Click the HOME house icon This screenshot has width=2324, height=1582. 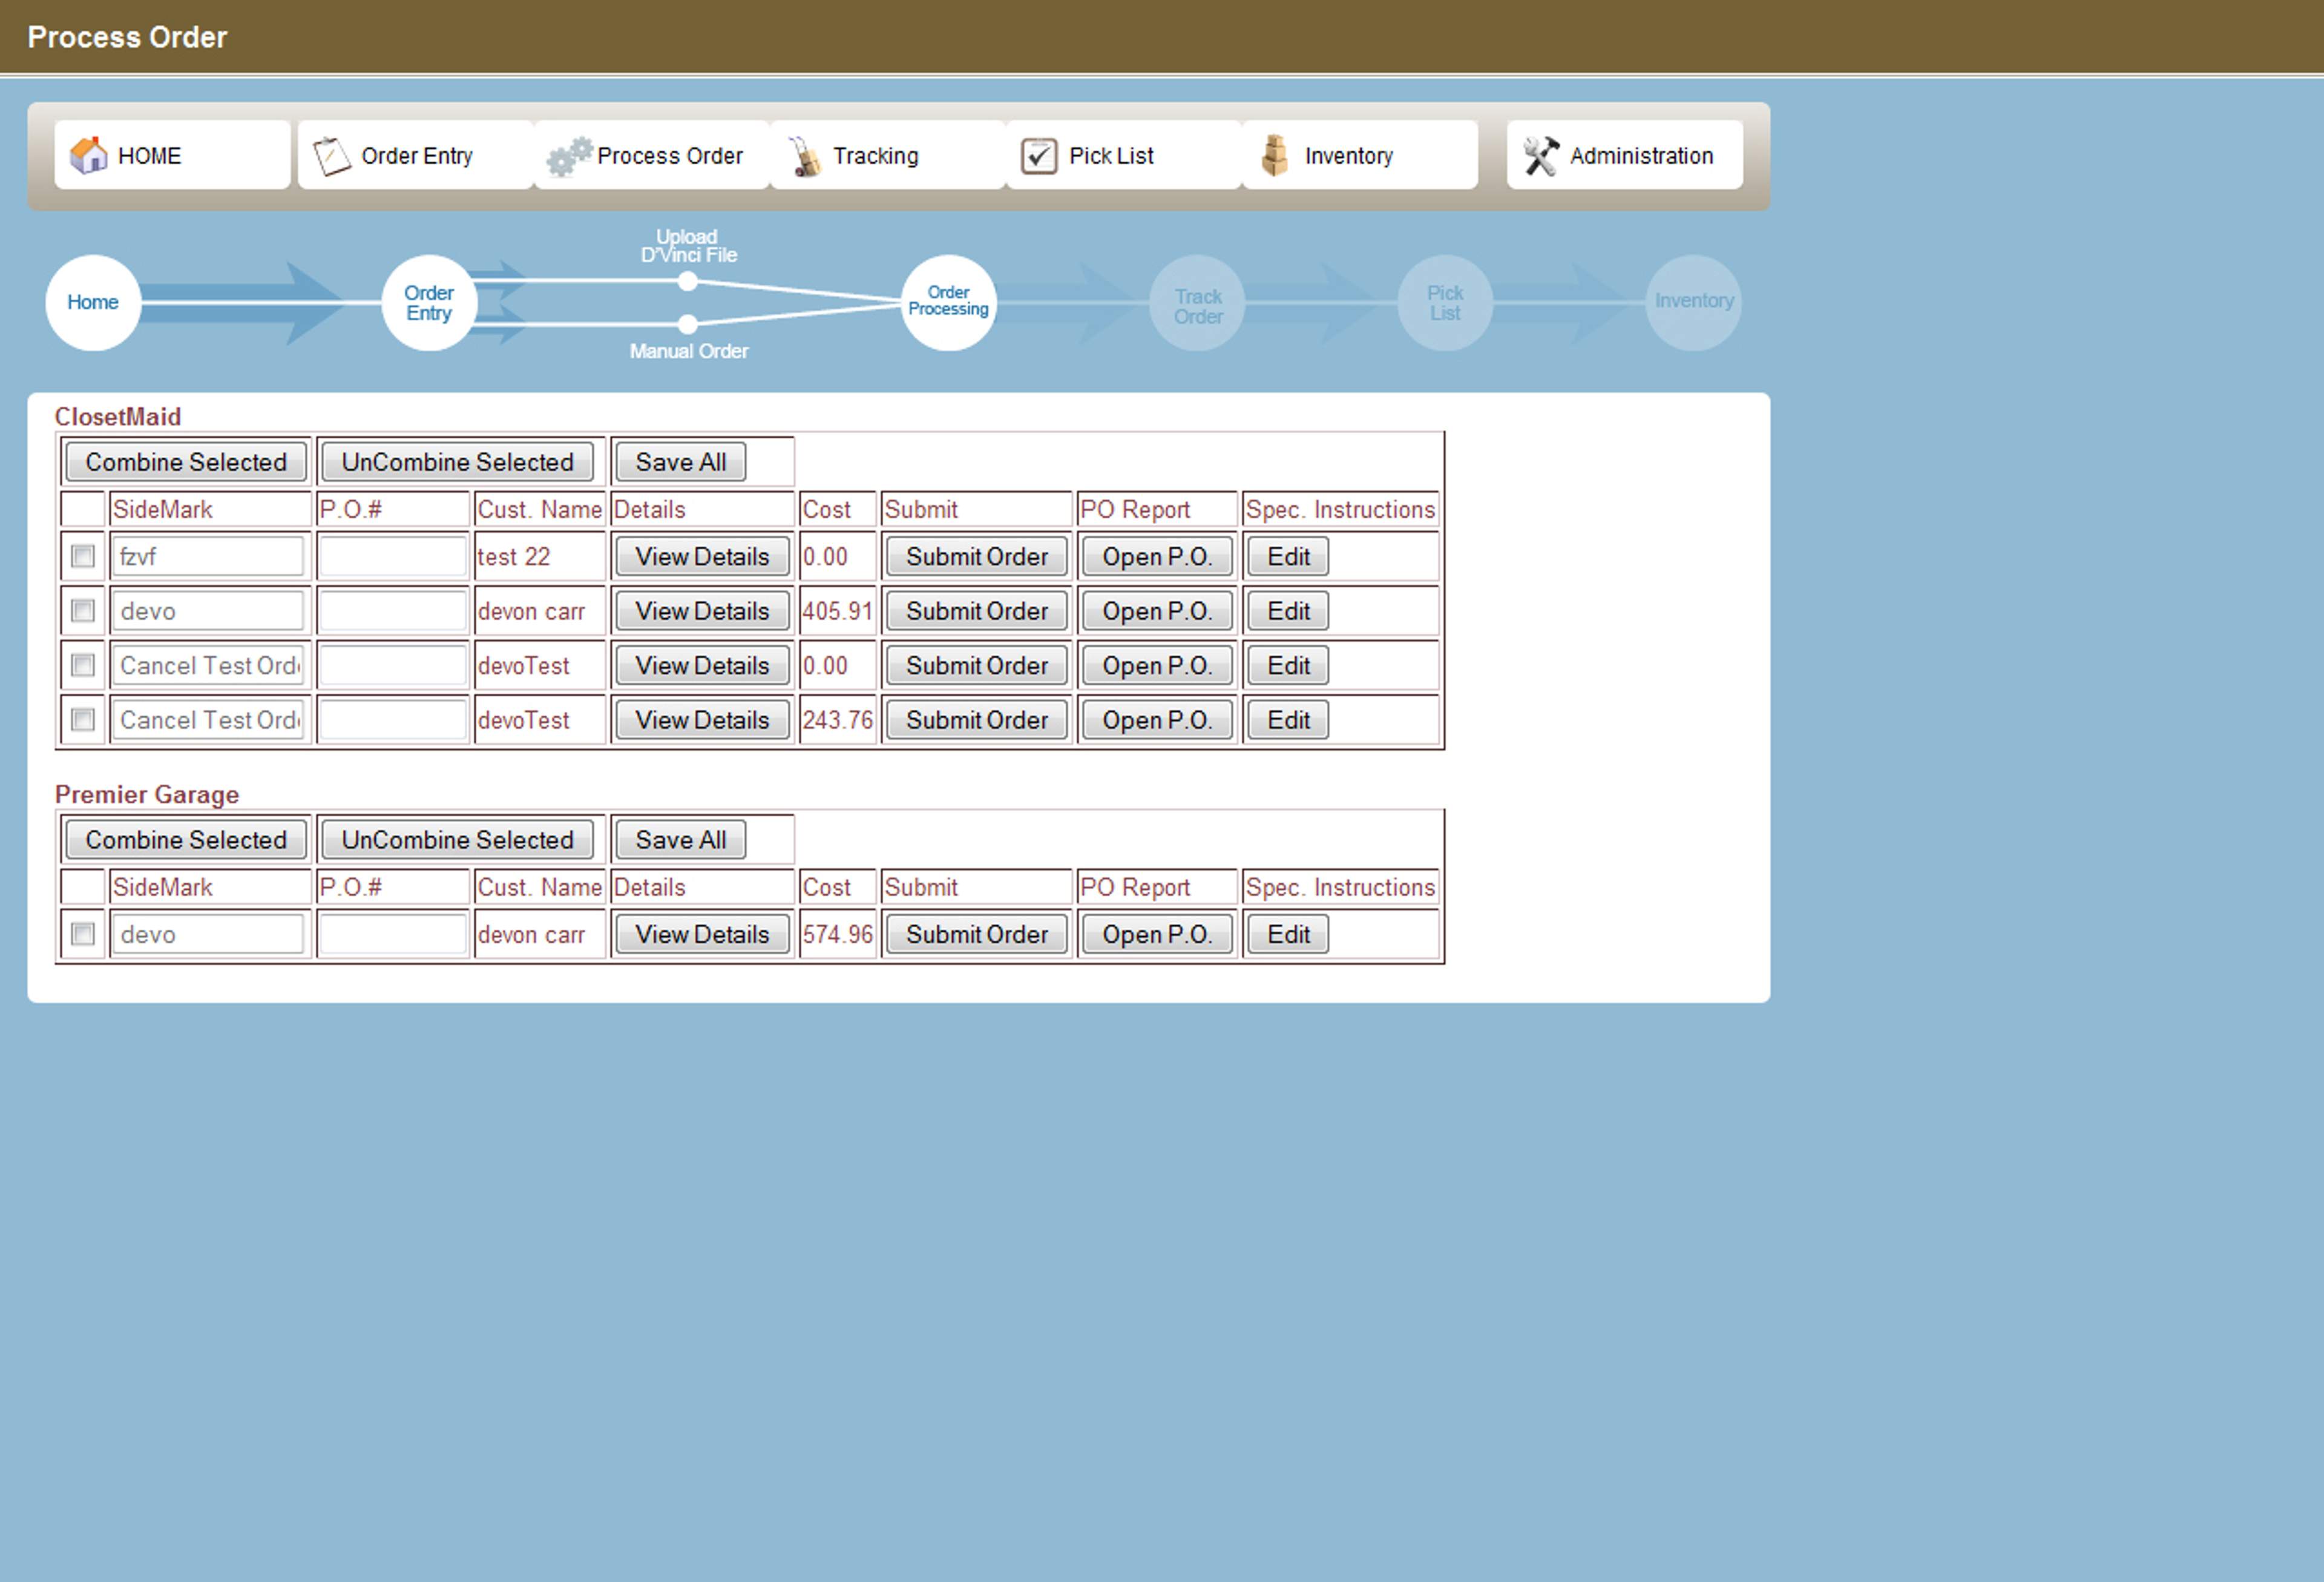pyautogui.click(x=88, y=155)
